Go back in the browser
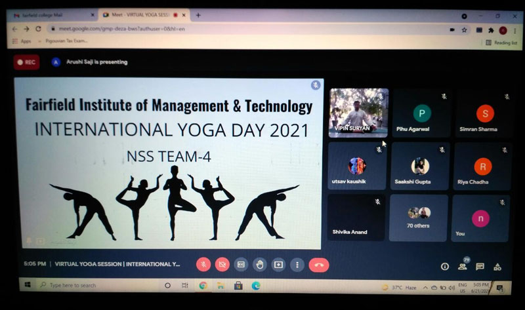This screenshot has height=310, width=525. [x=14, y=29]
